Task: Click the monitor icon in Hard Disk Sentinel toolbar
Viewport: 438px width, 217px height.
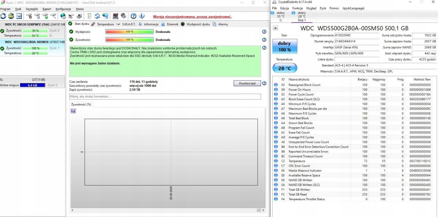Action: pyautogui.click(x=115, y=16)
